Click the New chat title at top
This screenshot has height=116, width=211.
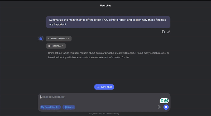(x=105, y=6)
